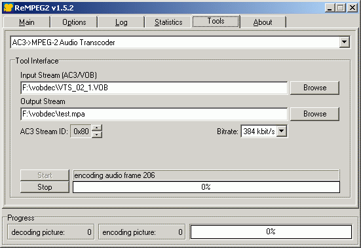361x248 pixels.
Task: Click the 'Input Stream (AC3/VOB)' label
Action: point(59,75)
